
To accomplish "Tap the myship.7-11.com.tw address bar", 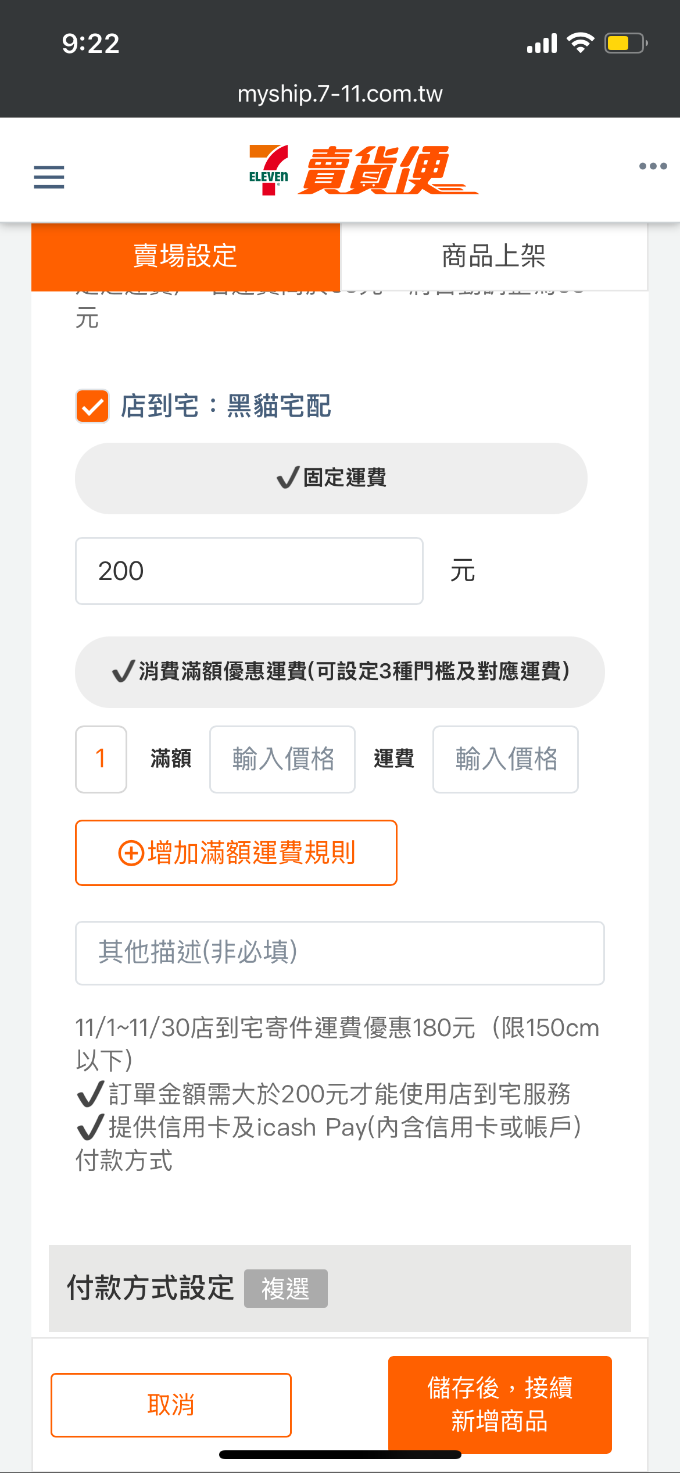I will (x=340, y=94).
